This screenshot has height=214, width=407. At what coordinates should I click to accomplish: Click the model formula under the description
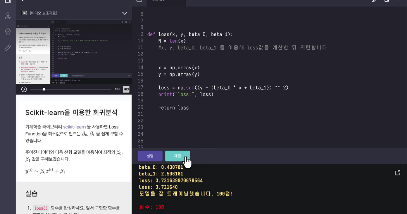pos(45,171)
